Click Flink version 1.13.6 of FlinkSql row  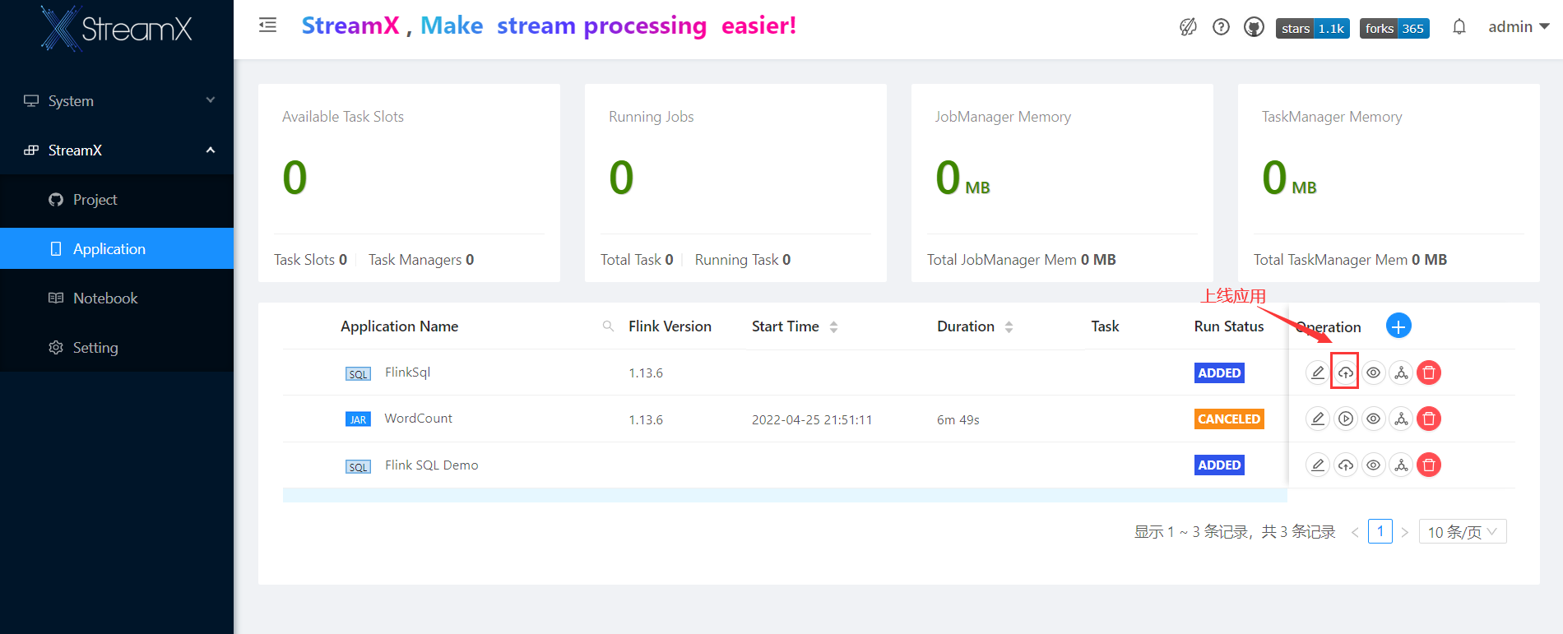646,373
